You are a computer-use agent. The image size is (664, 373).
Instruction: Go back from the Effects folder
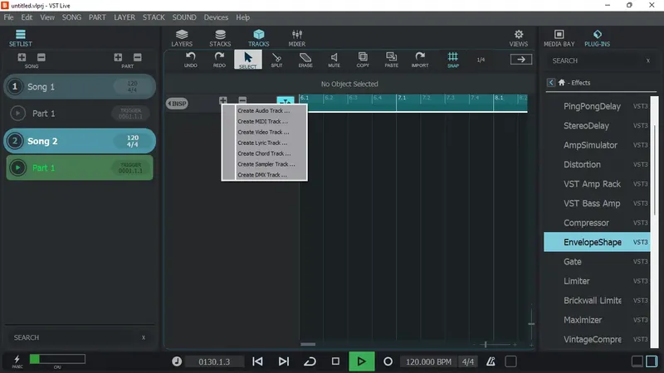tap(550, 82)
